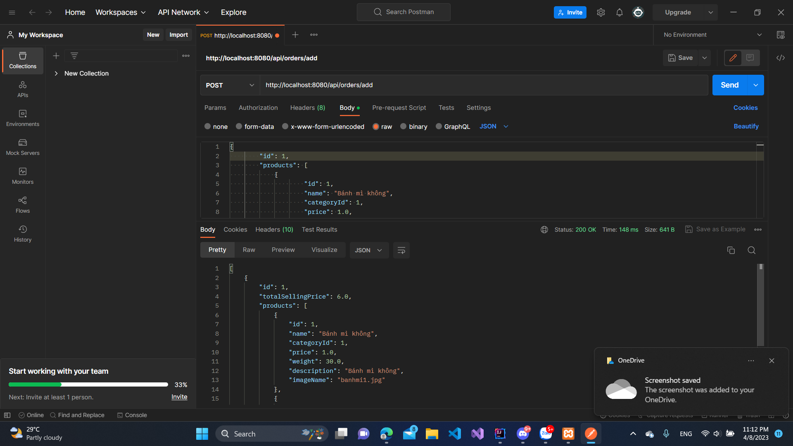Switch to the Authorization tab
Viewport: 793px width, 446px height.
(258, 108)
